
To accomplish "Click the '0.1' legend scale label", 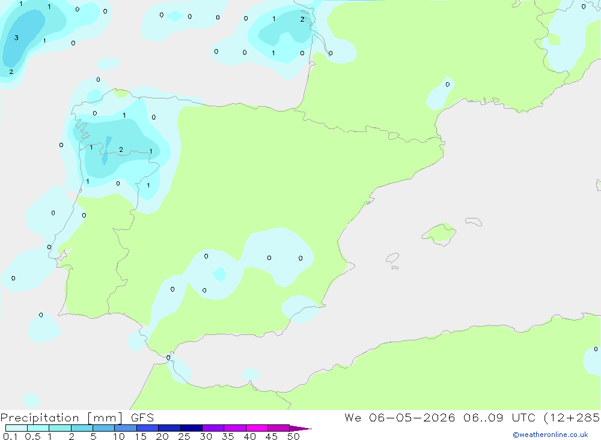I will 10,436.
